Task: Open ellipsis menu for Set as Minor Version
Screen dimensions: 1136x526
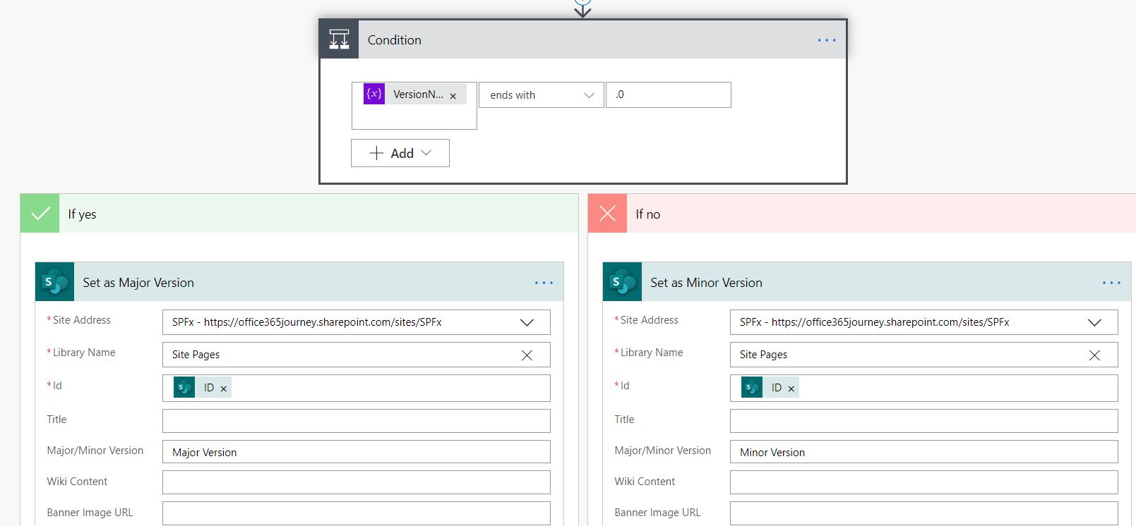Action: tap(1111, 283)
